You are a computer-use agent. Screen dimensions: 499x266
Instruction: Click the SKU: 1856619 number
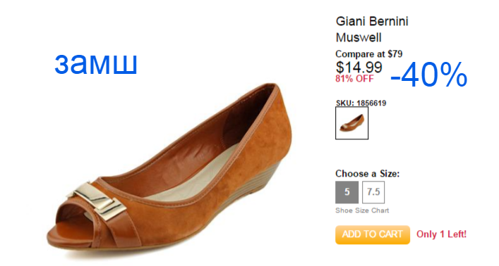click(361, 103)
